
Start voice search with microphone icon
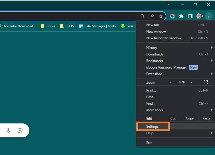click(x=9, y=130)
